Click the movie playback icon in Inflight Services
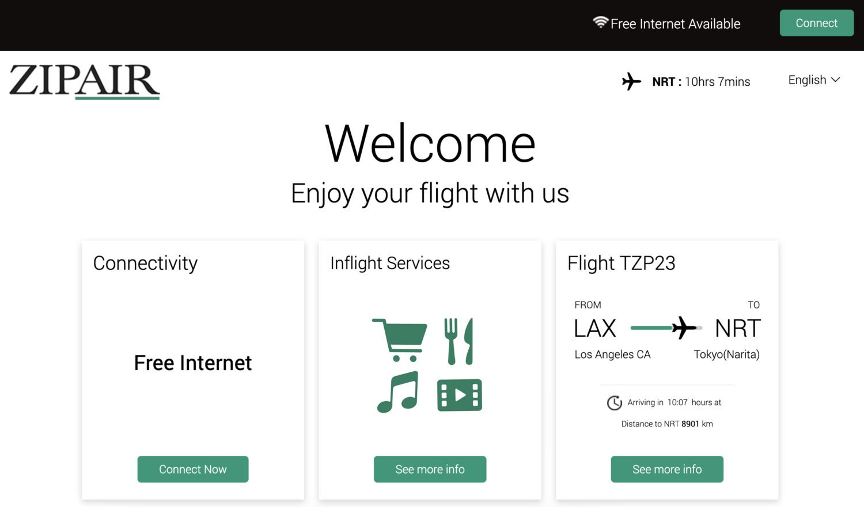Viewport: 864px width, 507px height. coord(459,395)
